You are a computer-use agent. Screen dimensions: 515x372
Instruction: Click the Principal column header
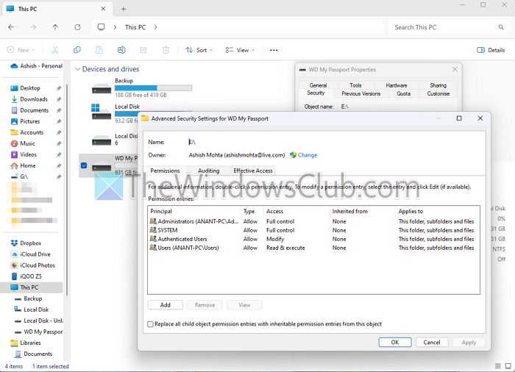[x=194, y=212]
